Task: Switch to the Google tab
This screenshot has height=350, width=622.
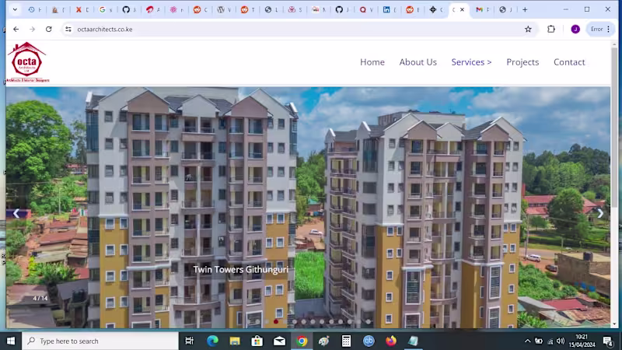Action: click(x=106, y=9)
